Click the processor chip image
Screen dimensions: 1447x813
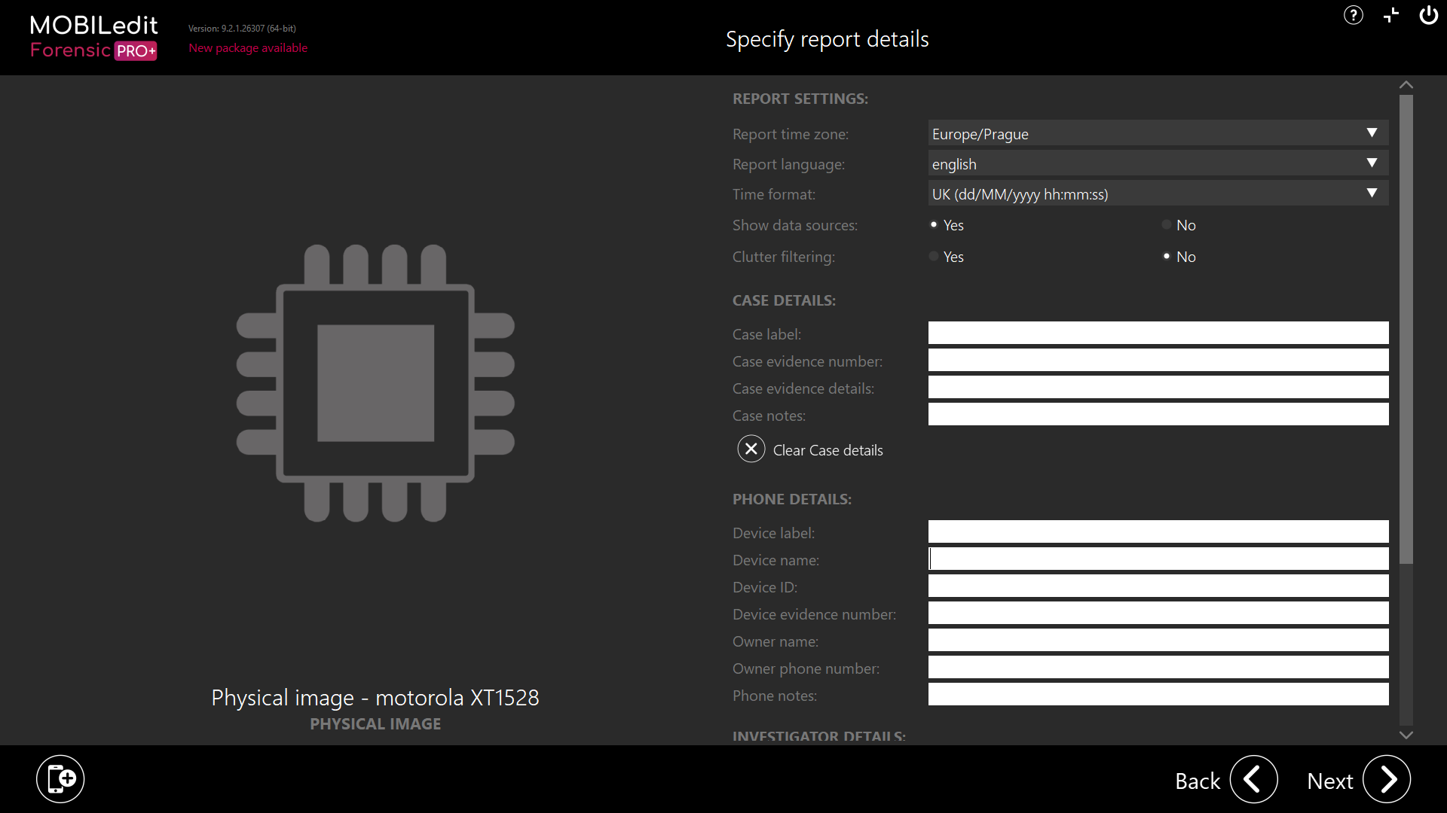point(375,382)
